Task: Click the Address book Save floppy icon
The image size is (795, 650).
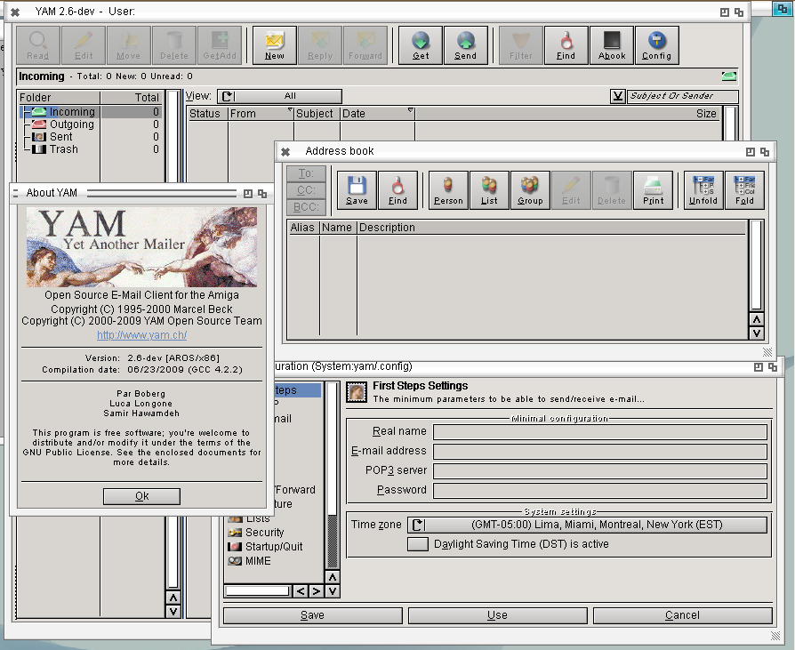Action: 357,189
